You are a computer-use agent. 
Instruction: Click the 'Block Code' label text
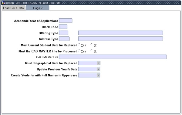(x=50, y=27)
